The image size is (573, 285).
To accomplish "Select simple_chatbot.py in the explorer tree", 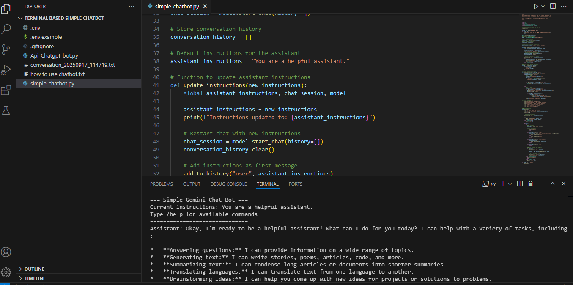I will [79, 83].
